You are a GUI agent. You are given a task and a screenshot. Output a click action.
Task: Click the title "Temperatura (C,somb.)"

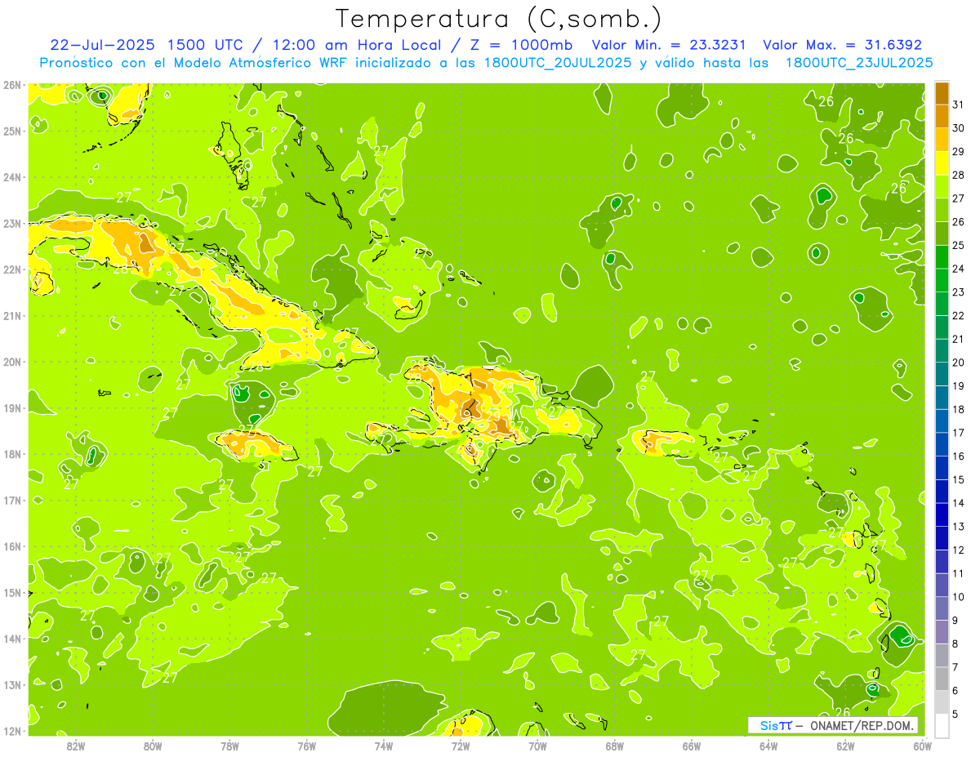(x=500, y=20)
